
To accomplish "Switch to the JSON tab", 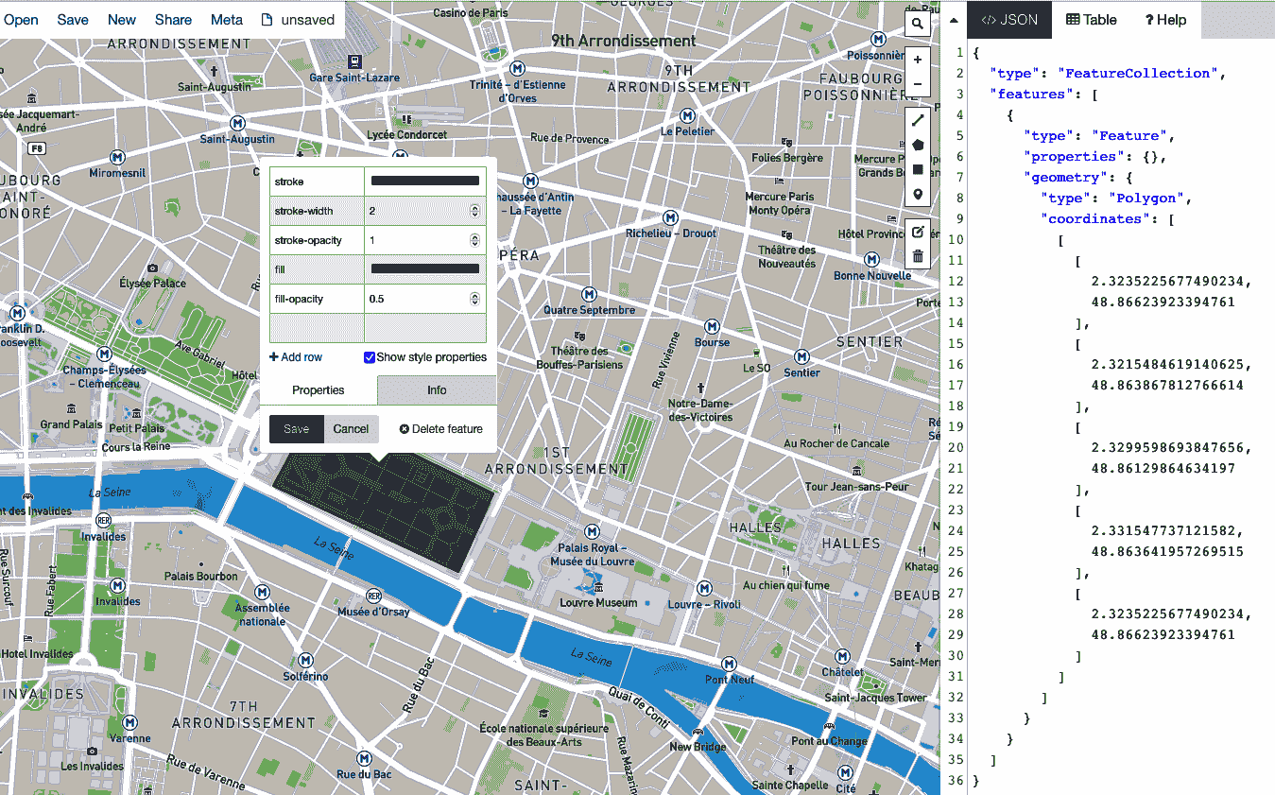I will pos(1009,20).
